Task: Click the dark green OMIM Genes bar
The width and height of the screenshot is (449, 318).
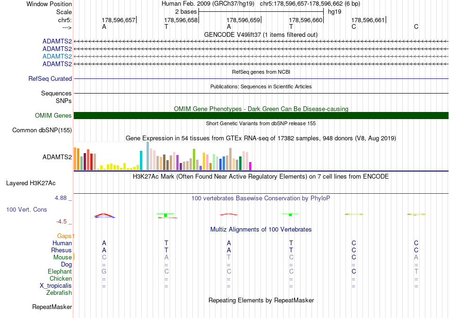Action: click(x=261, y=116)
